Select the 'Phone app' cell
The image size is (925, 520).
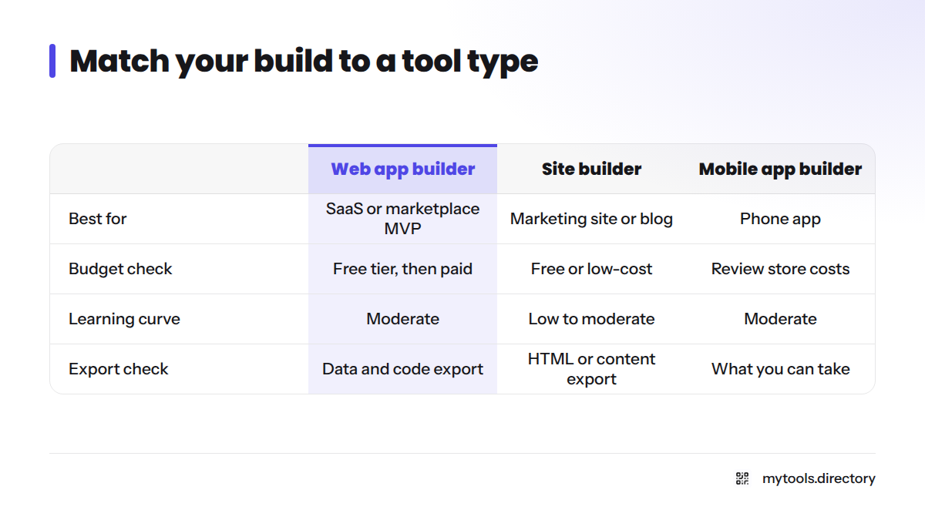pos(780,219)
